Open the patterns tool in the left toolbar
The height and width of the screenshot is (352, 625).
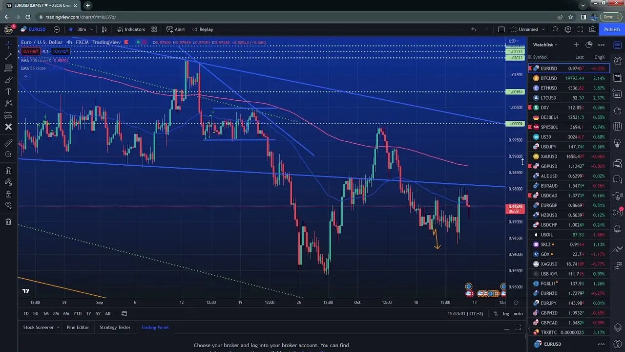[x=8, y=103]
